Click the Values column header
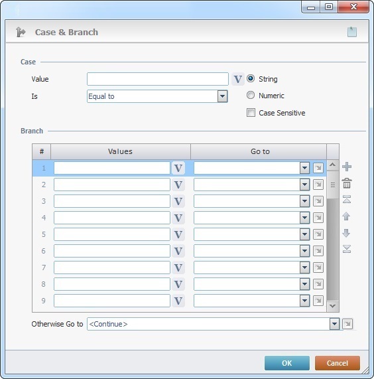374x379 pixels. (x=121, y=151)
